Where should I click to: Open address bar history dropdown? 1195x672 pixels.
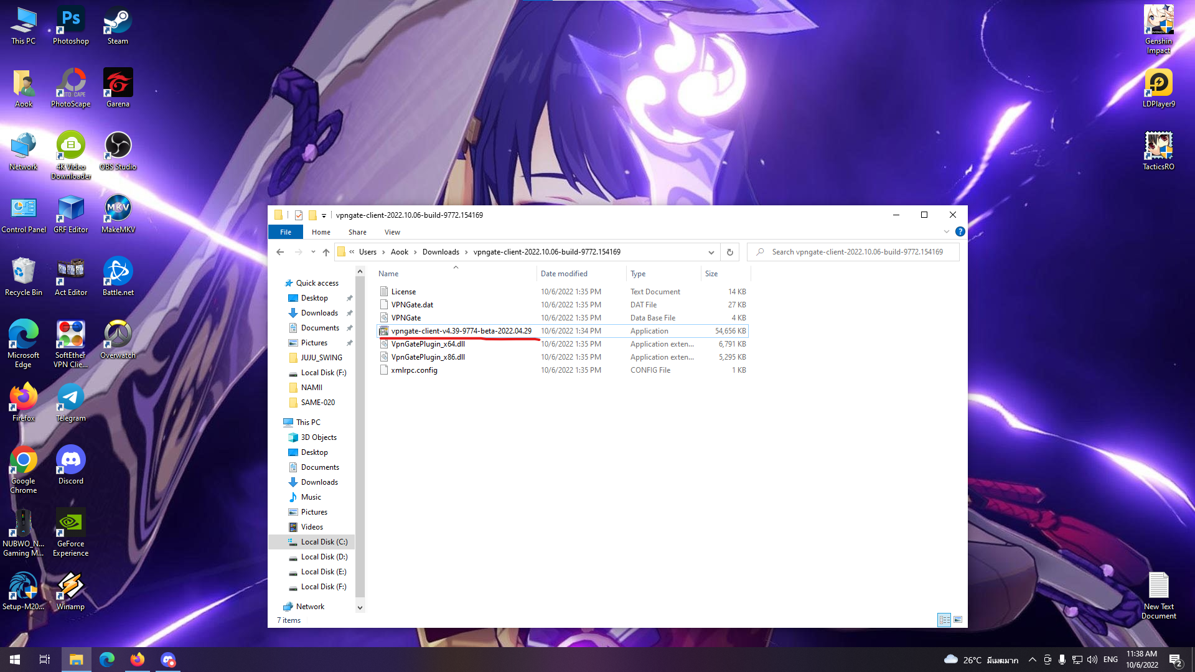pyautogui.click(x=711, y=252)
